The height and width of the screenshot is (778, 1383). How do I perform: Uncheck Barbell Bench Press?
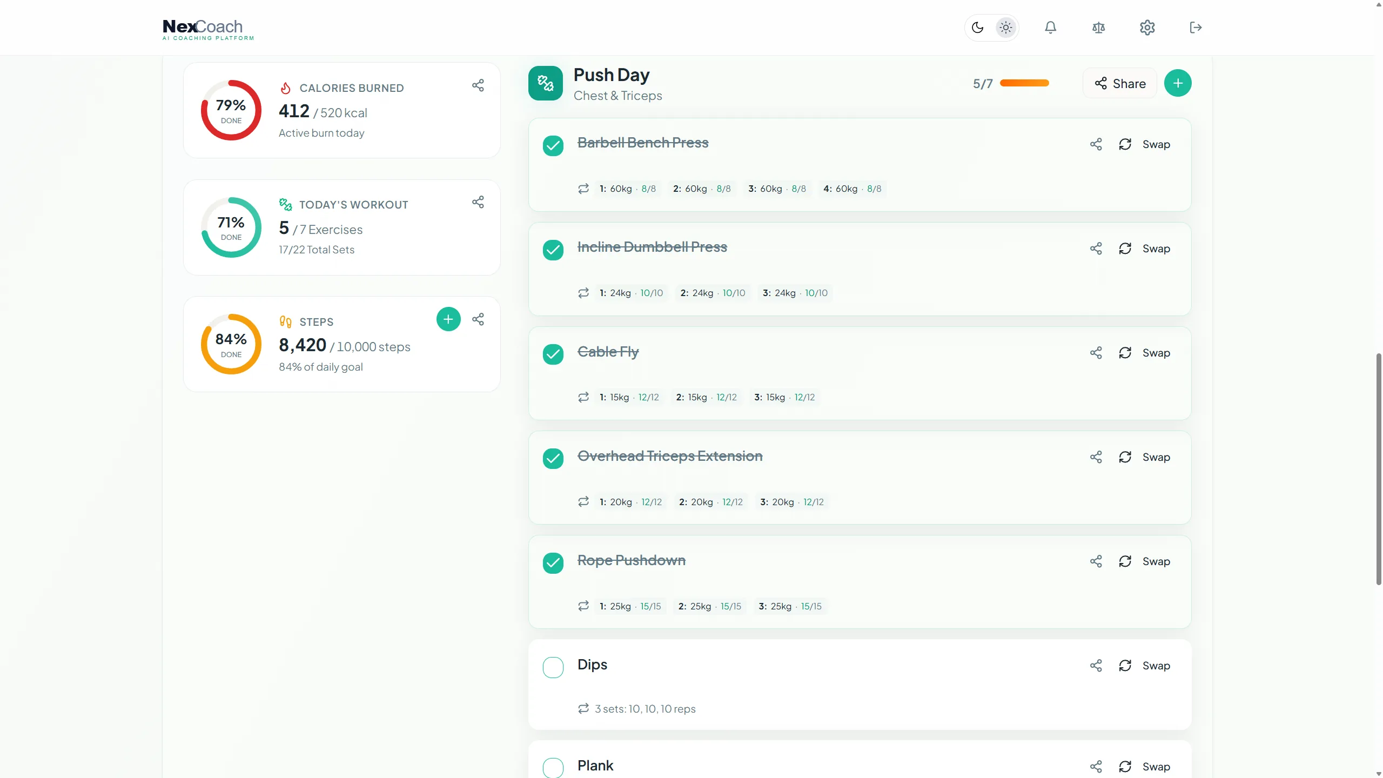pyautogui.click(x=553, y=146)
